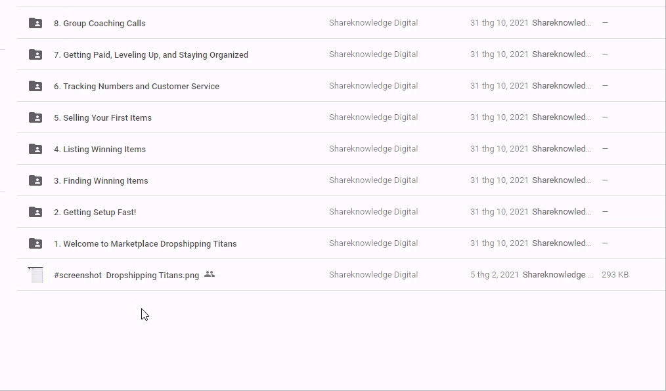Select 2. Getting Setup Fast! folder name
666x391 pixels.
(95, 213)
